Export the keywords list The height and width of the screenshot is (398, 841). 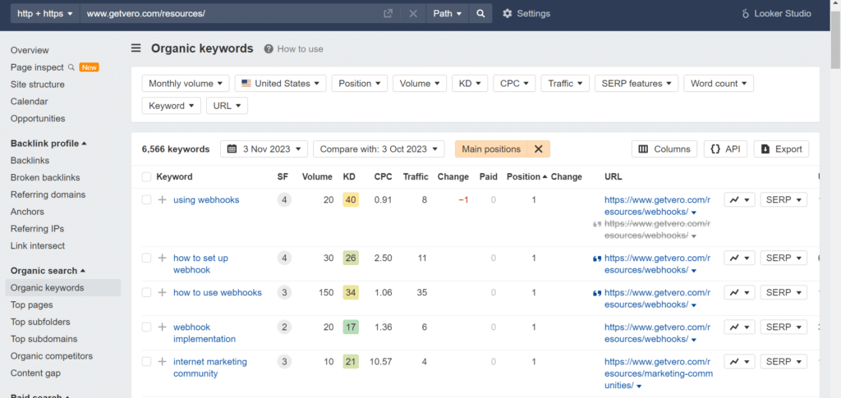(781, 149)
